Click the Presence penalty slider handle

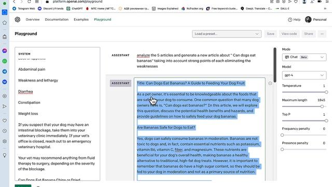(282, 150)
